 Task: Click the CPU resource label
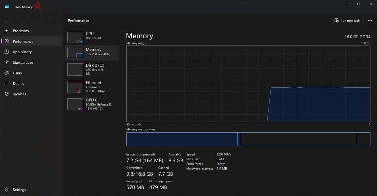coord(90,34)
